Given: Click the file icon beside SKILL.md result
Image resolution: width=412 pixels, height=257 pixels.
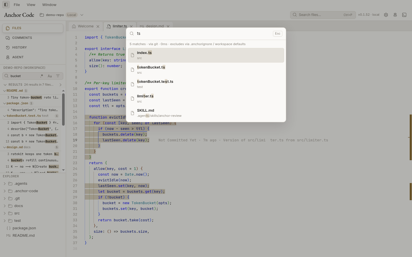Looking at the screenshot, I should coord(132,113).
